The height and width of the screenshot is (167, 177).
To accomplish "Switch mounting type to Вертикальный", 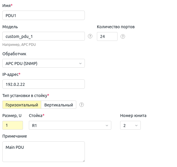I will pos(59,105).
